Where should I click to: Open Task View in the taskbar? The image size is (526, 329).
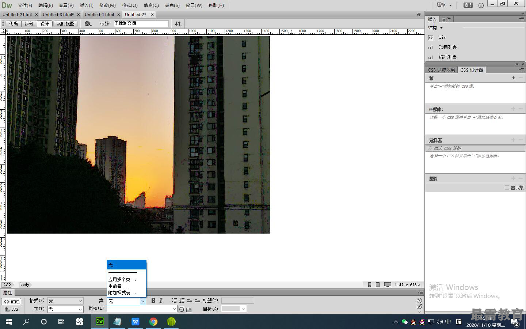pos(61,322)
